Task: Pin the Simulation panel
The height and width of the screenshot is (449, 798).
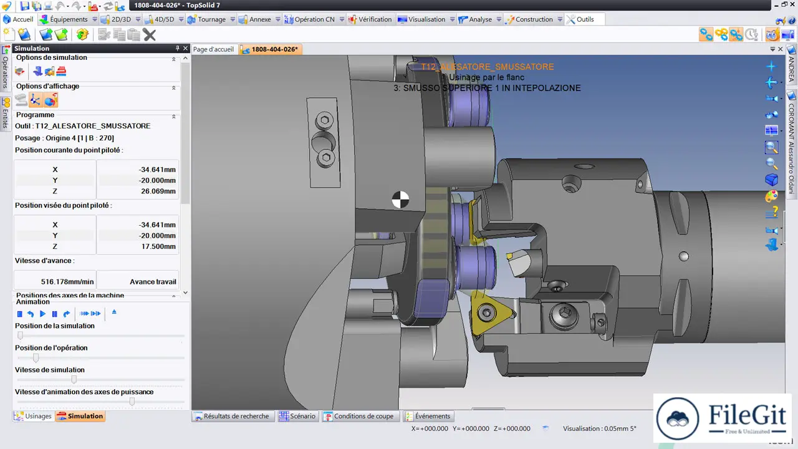Action: [178, 49]
